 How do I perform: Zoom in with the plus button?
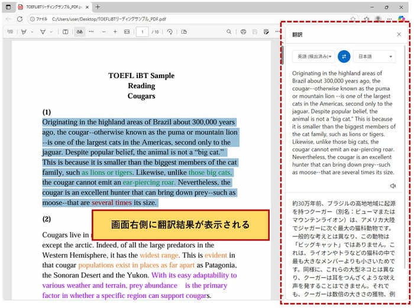click(115, 31)
